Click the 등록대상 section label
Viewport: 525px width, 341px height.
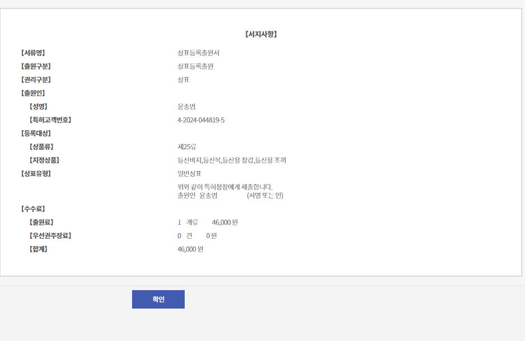pos(36,133)
